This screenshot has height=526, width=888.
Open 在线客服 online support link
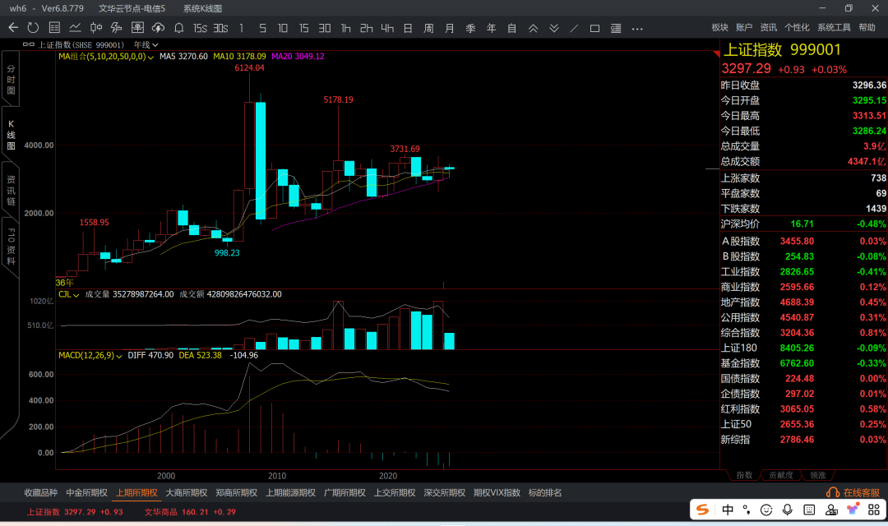tap(853, 492)
